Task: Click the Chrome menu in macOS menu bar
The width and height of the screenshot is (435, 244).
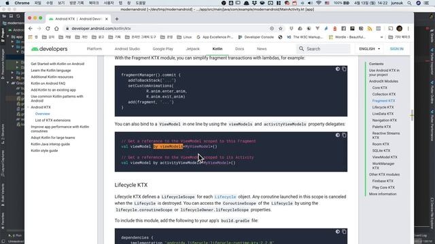Action: coord(22,3)
